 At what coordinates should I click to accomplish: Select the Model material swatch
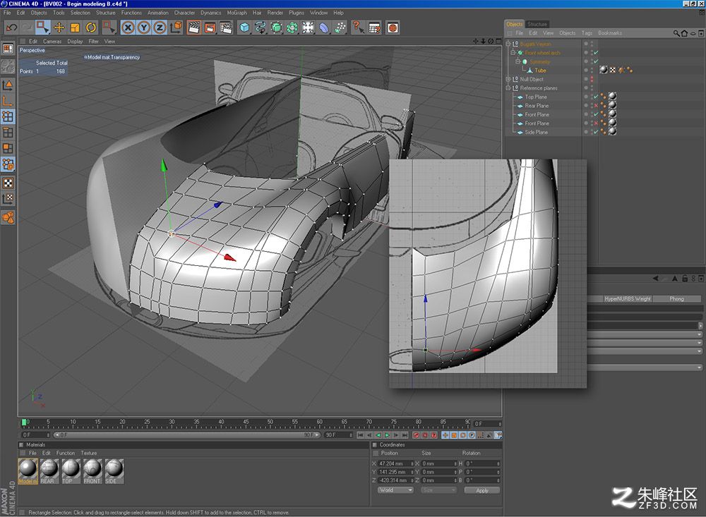(28, 471)
